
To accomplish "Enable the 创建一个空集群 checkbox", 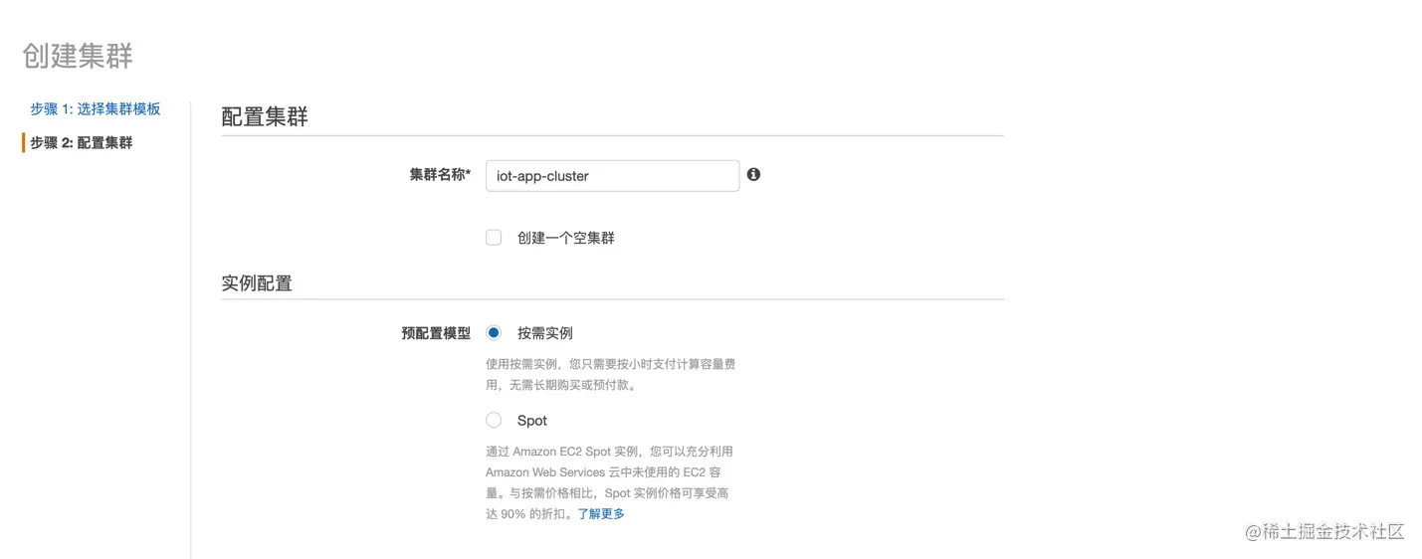I will pos(494,238).
